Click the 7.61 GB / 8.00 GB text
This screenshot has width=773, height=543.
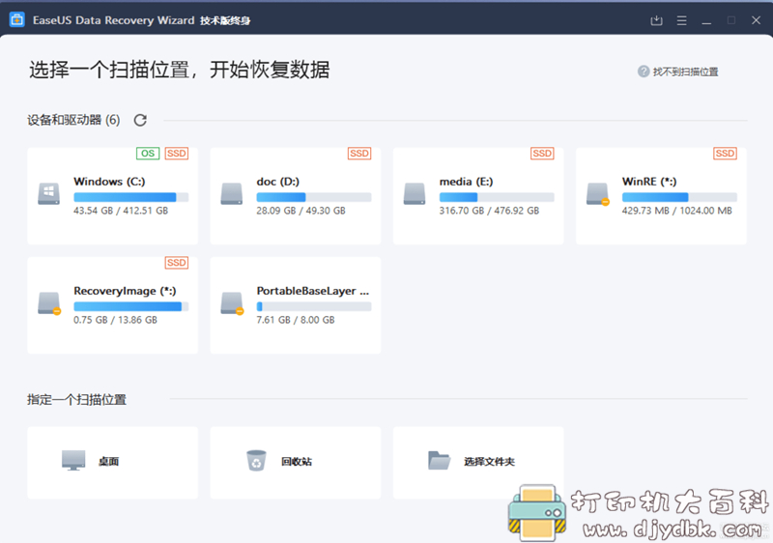(x=296, y=320)
